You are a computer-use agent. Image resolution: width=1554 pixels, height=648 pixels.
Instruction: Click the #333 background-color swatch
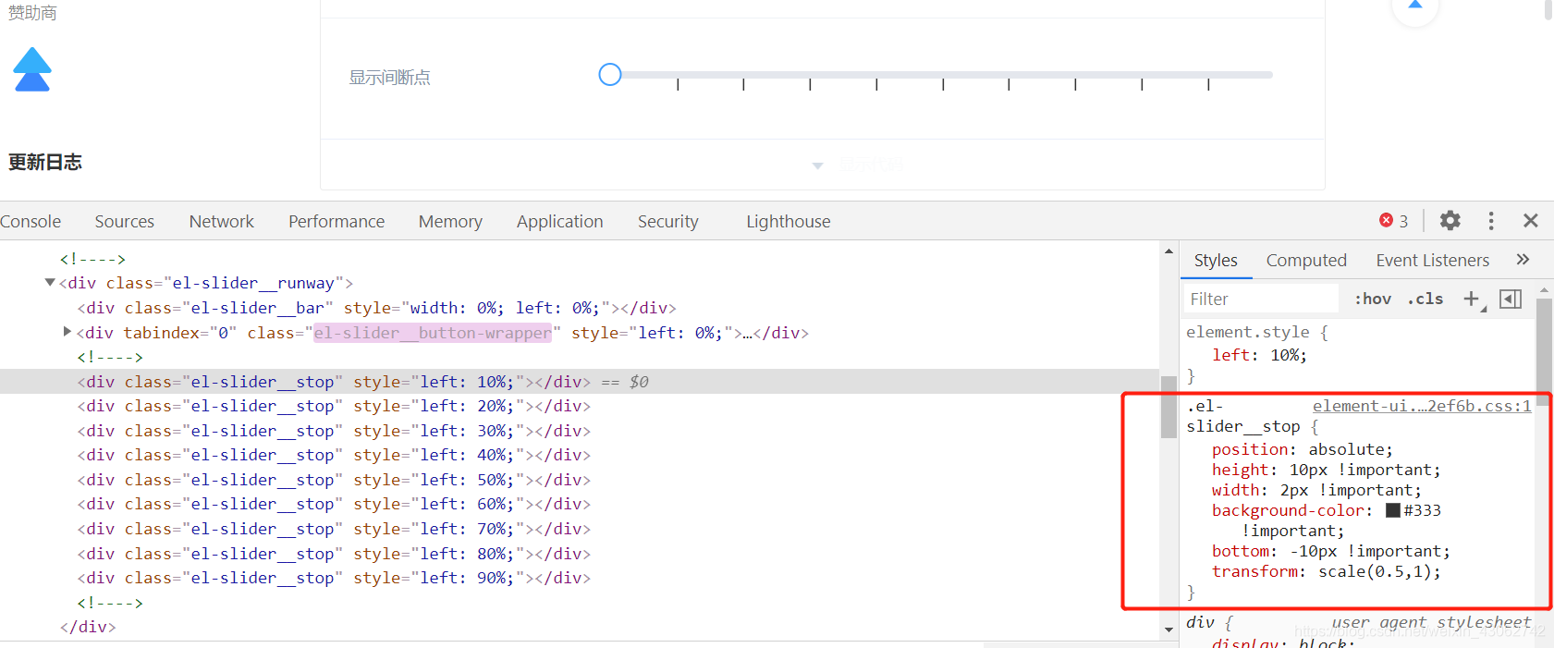[1393, 510]
